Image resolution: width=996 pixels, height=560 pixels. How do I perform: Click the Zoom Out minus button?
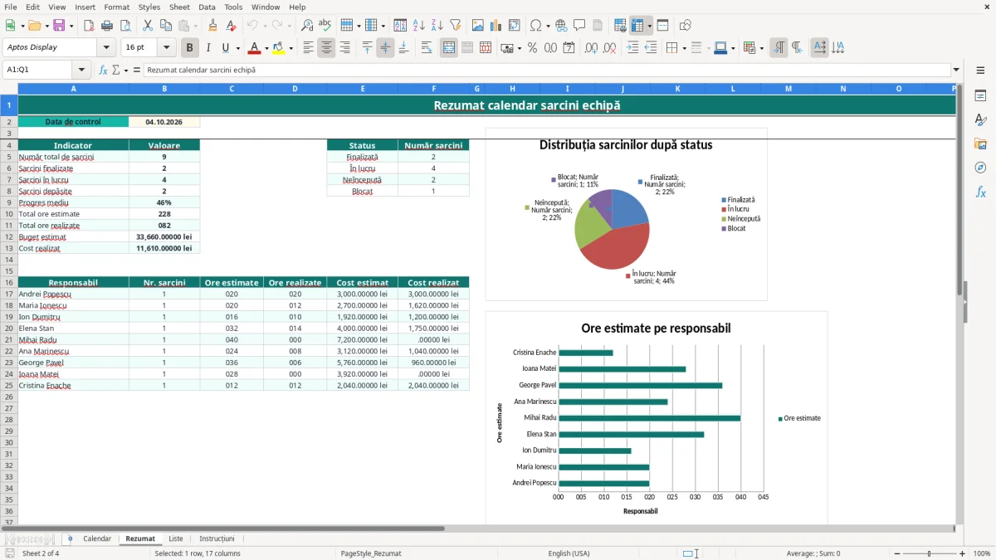coord(897,553)
